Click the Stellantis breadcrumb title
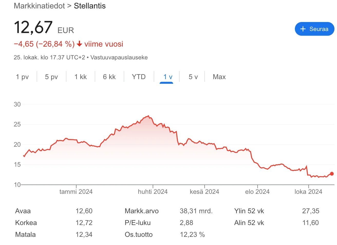The image size is (337, 245). pyautogui.click(x=90, y=6)
